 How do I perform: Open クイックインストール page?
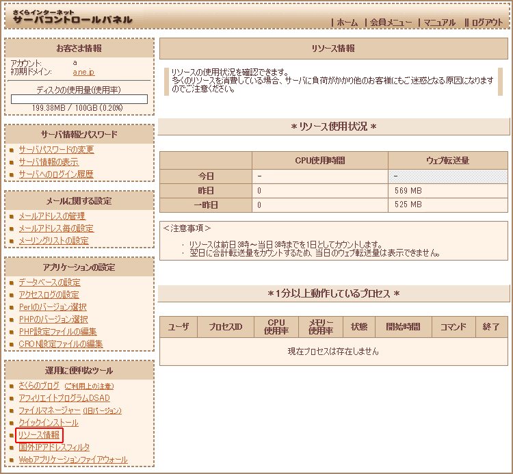pyautogui.click(x=49, y=423)
